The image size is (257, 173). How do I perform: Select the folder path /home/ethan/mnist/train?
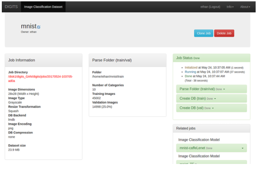(x=108, y=77)
